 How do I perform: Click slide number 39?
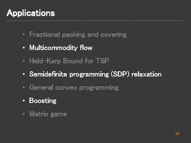[x=177, y=134]
